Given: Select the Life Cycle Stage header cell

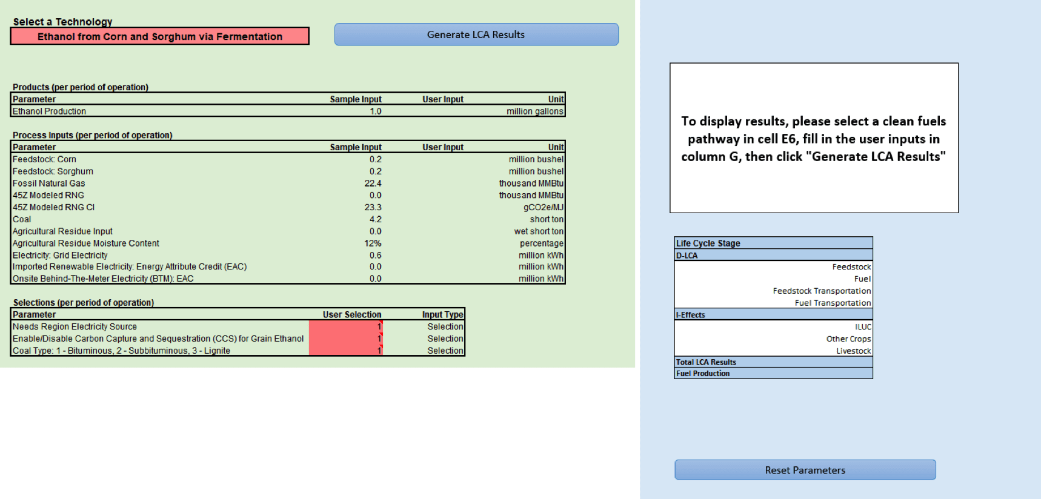Looking at the screenshot, I should [x=773, y=243].
